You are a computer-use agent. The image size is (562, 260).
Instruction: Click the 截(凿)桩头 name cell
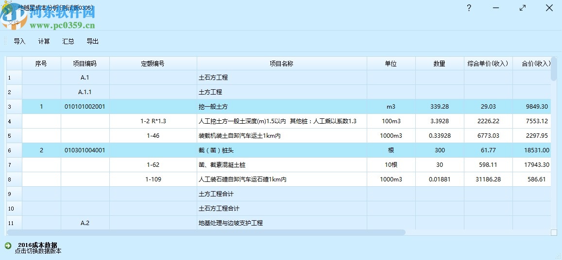pos(282,150)
